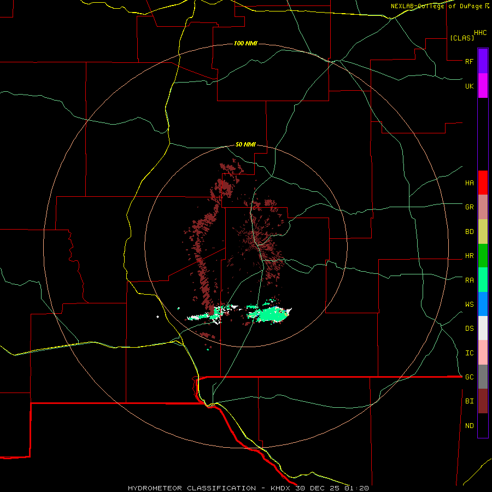Click the GC legend label
Screen dimensions: 492x492
470,377
